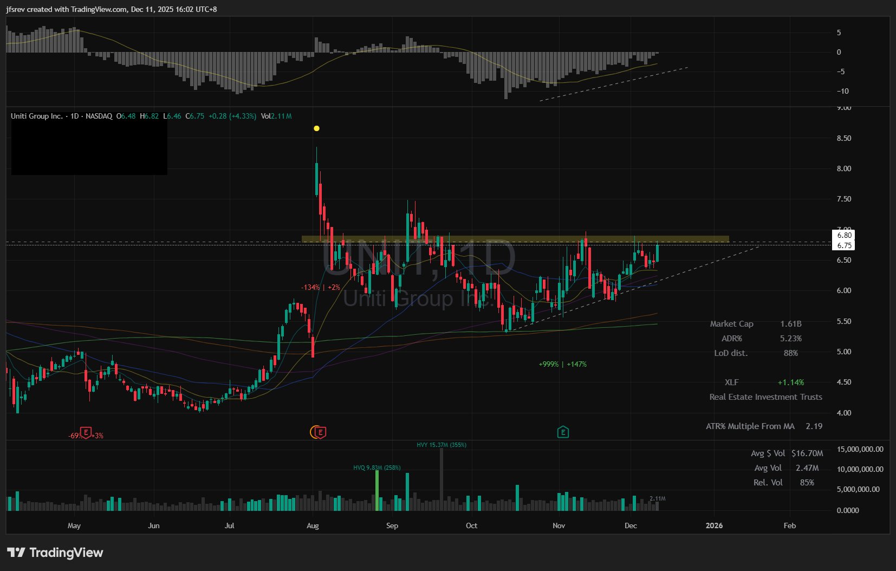Screen dimensions: 896x571
Task: Click the Market Cap label
Action: click(x=731, y=324)
